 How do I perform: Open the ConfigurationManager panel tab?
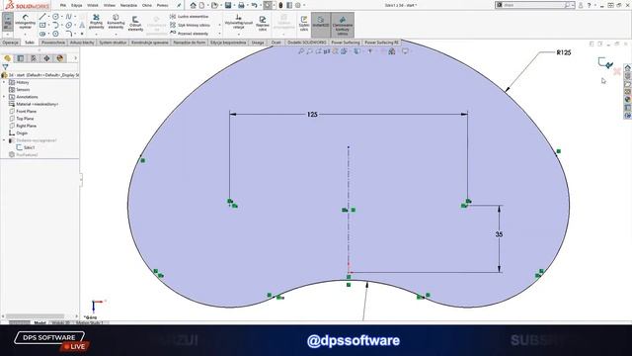(34, 58)
